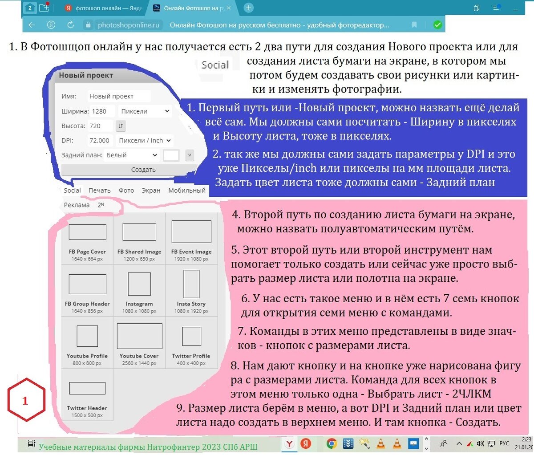Click the white background color swatch

coord(171,155)
